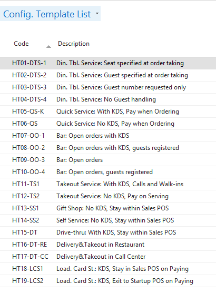Pick HT11-TS1 Takeout Service with KDS

[108, 184]
